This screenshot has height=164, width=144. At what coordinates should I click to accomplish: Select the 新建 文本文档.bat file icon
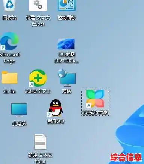pos(38,5)
